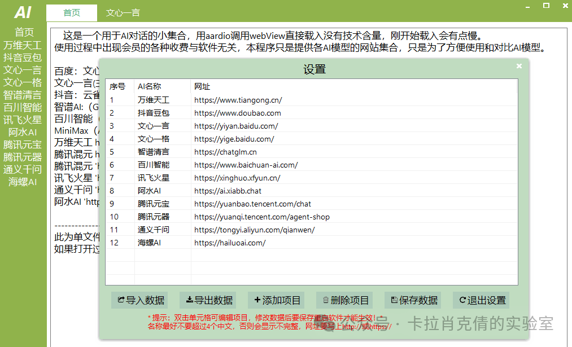Open 抖音豆包 from the sidebar
This screenshot has width=572, height=347.
(23, 57)
